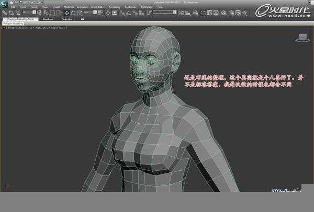Activate the Select and Move tool
This screenshot has width=314, height=212.
pos(66,13)
